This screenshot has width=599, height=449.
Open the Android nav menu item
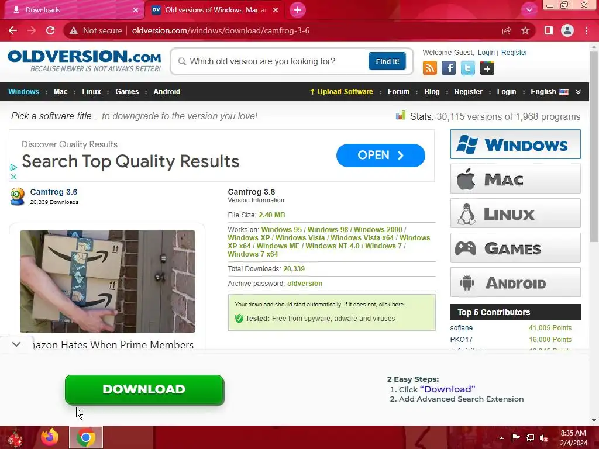(167, 92)
